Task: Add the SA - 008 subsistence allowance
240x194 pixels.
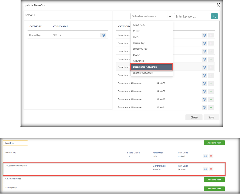Action: click(x=211, y=83)
